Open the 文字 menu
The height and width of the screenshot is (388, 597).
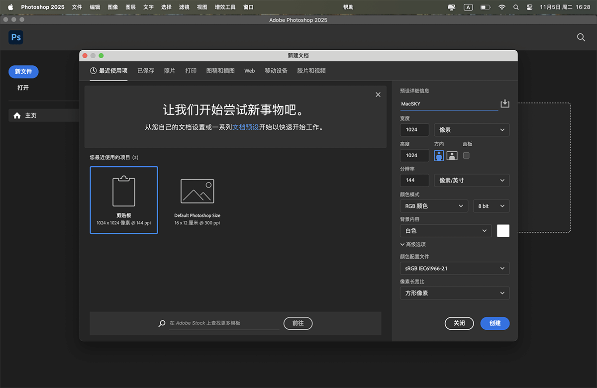click(148, 7)
